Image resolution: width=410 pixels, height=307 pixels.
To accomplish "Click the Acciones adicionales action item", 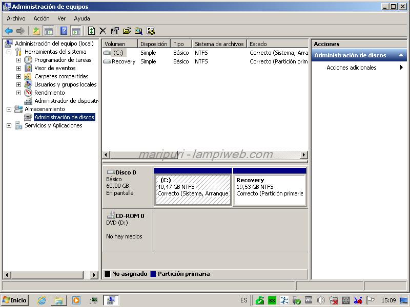I will click(x=351, y=68).
